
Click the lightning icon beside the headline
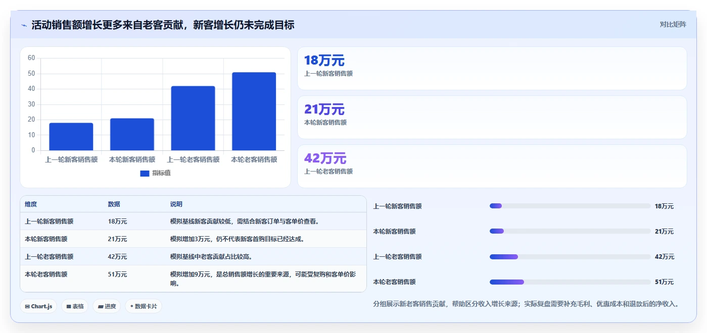(24, 25)
